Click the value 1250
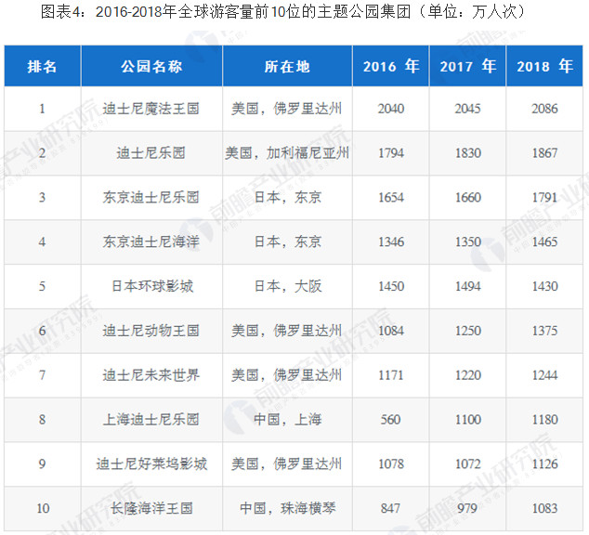 [x=468, y=331]
